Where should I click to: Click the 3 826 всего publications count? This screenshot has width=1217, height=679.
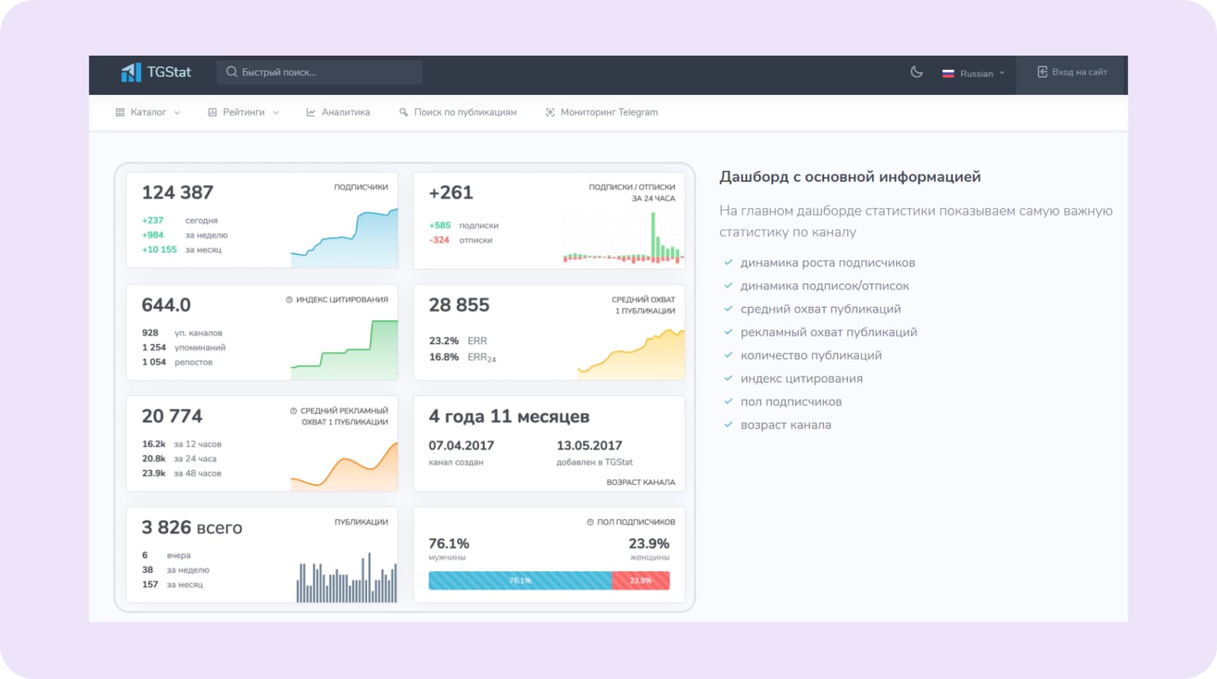[x=192, y=528]
